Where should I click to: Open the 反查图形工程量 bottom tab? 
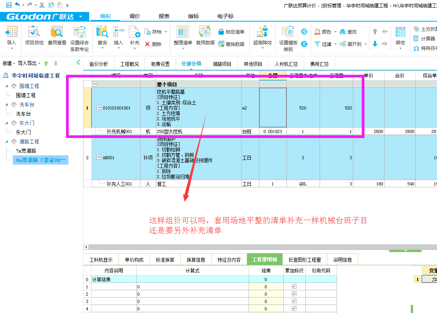[305, 259]
